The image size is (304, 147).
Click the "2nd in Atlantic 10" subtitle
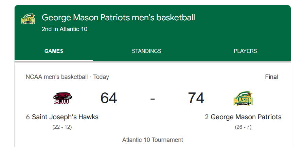(x=65, y=29)
